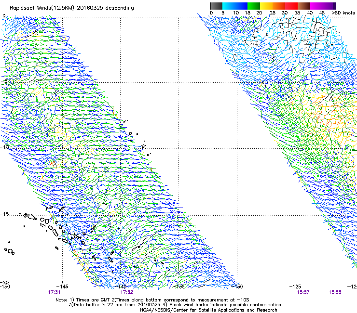Click the -150 longitude axis label

[5, 287]
